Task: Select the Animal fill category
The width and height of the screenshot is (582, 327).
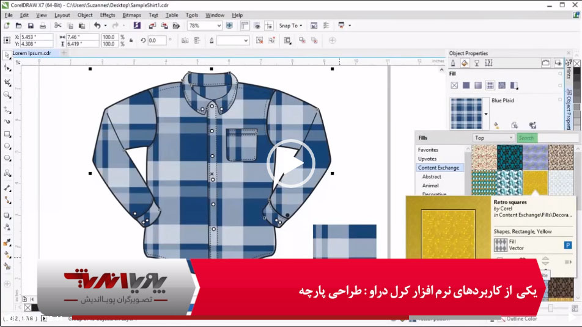Action: tap(430, 185)
